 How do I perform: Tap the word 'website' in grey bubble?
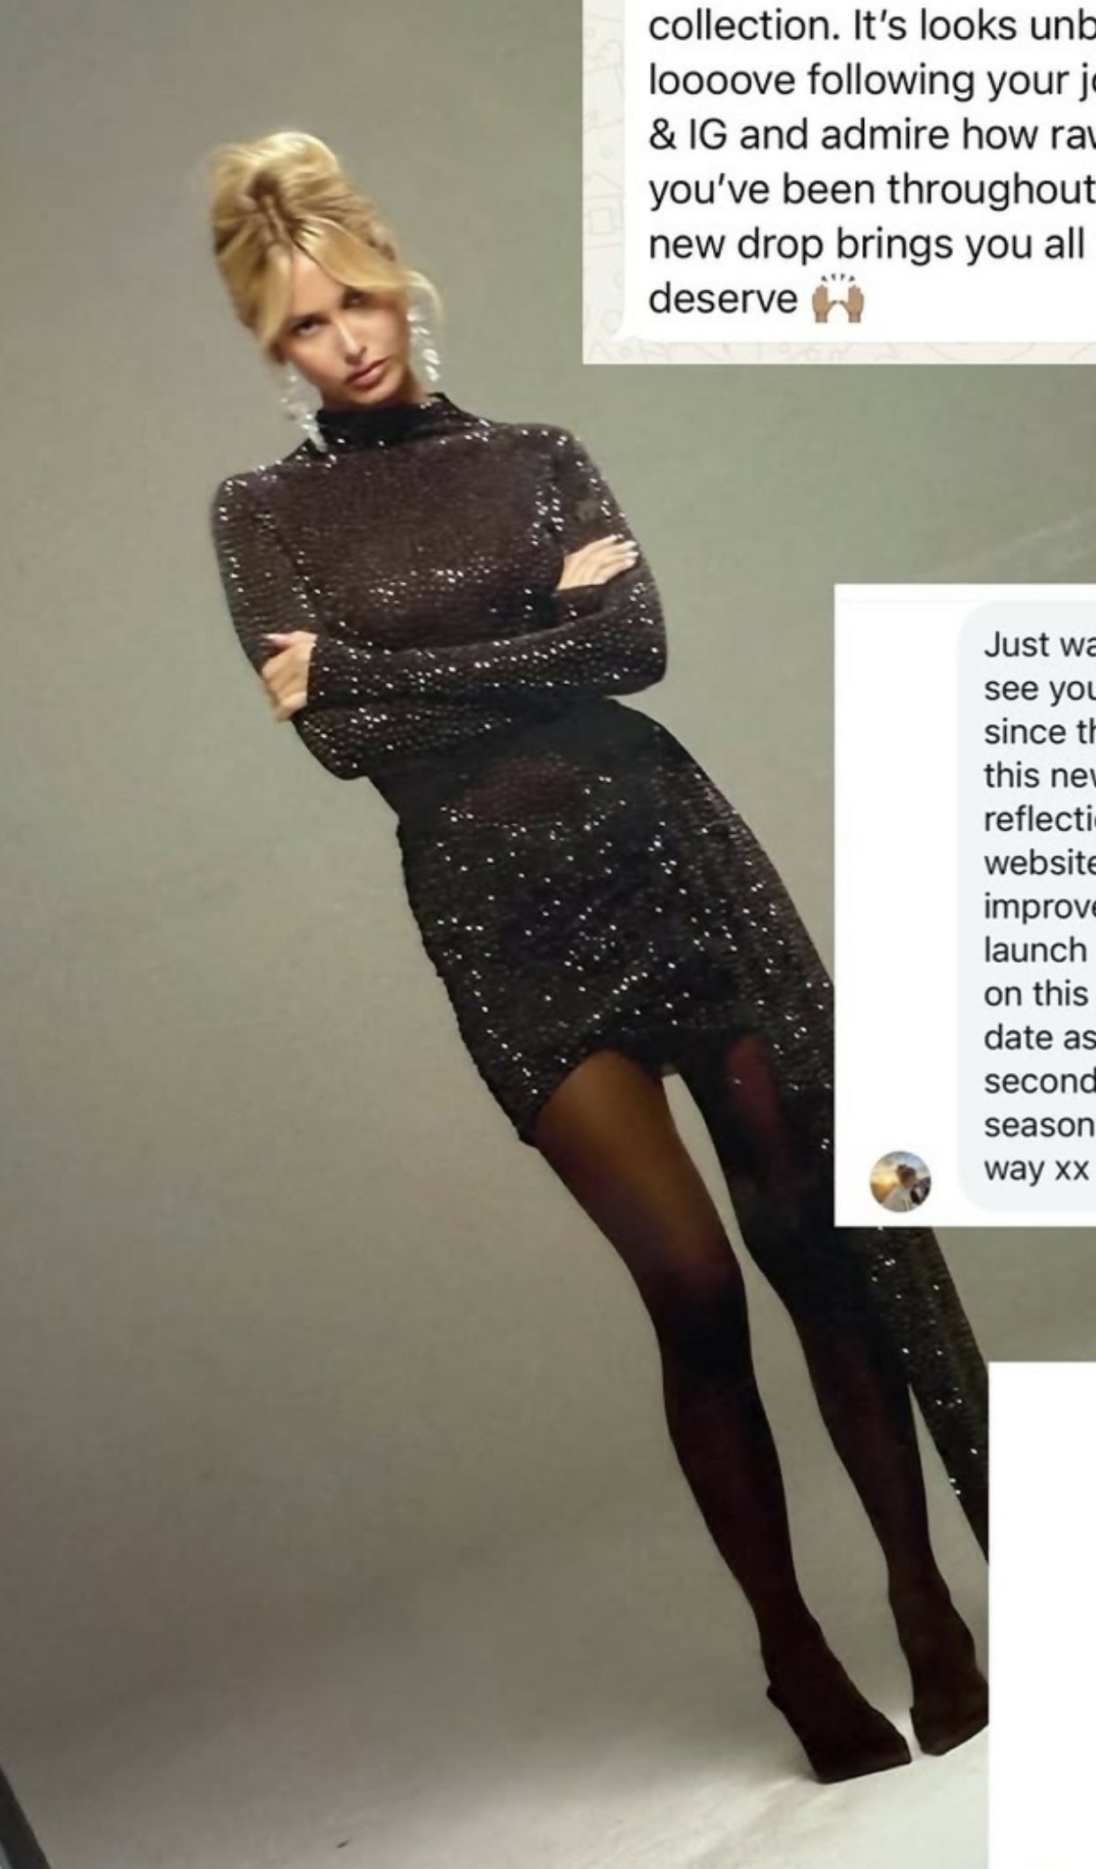[1040, 863]
